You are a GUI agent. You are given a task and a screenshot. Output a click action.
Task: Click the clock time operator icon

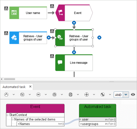click(54, 94)
